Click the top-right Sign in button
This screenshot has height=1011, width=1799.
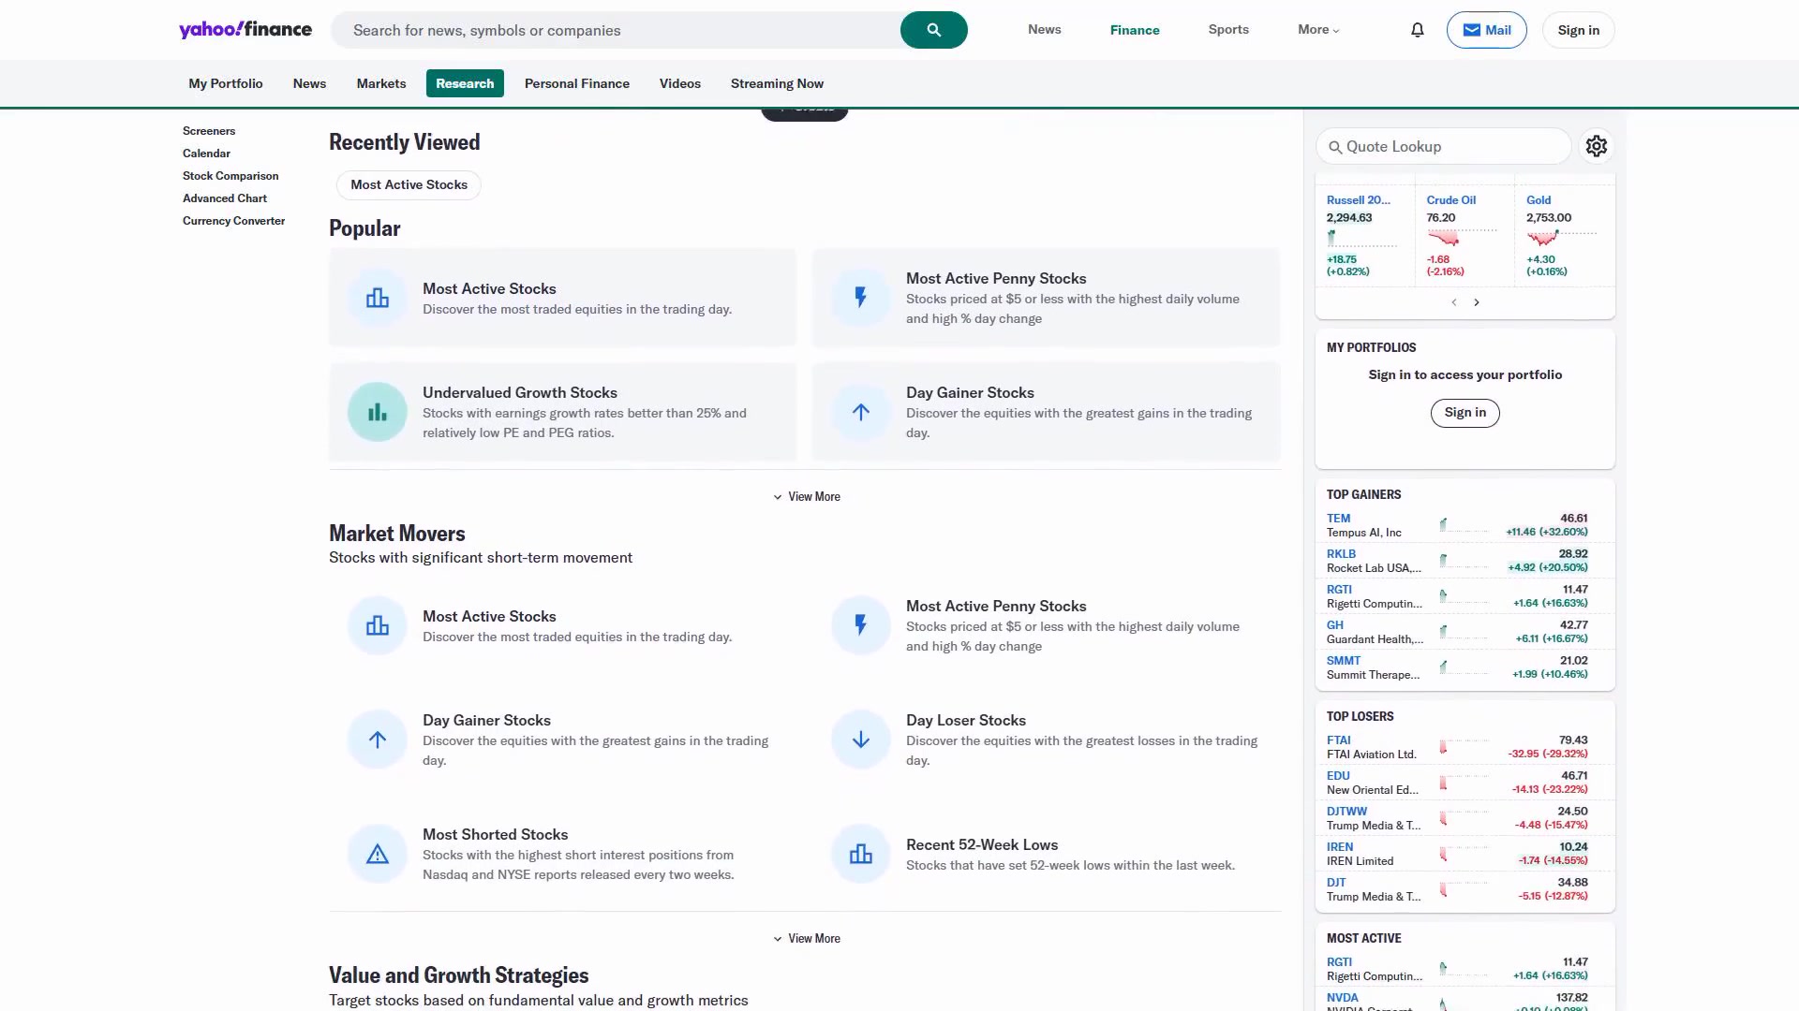[x=1578, y=30]
